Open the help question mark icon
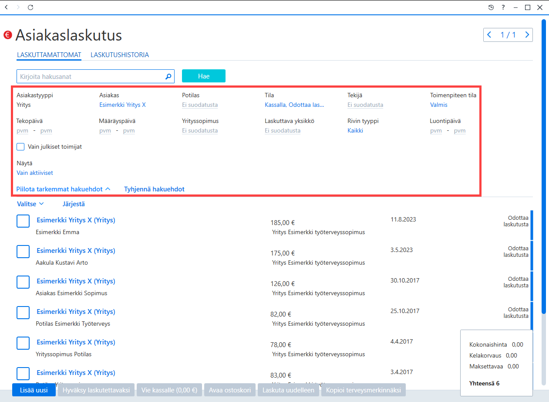This screenshot has height=402, width=549. (503, 7)
